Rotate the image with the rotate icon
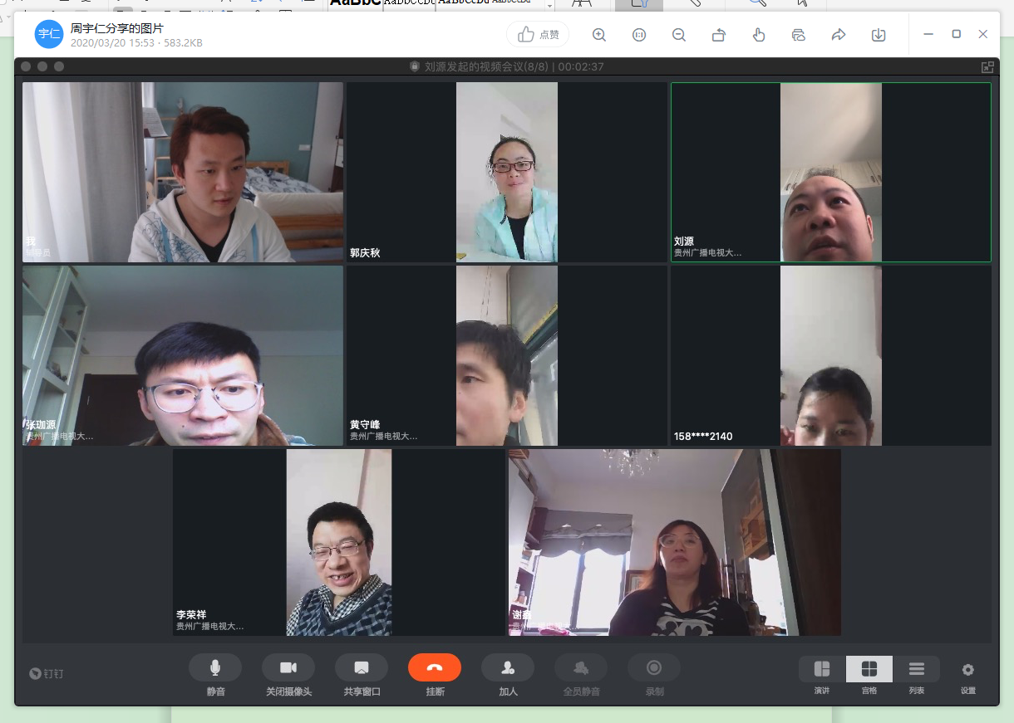The image size is (1014, 723). [x=719, y=35]
